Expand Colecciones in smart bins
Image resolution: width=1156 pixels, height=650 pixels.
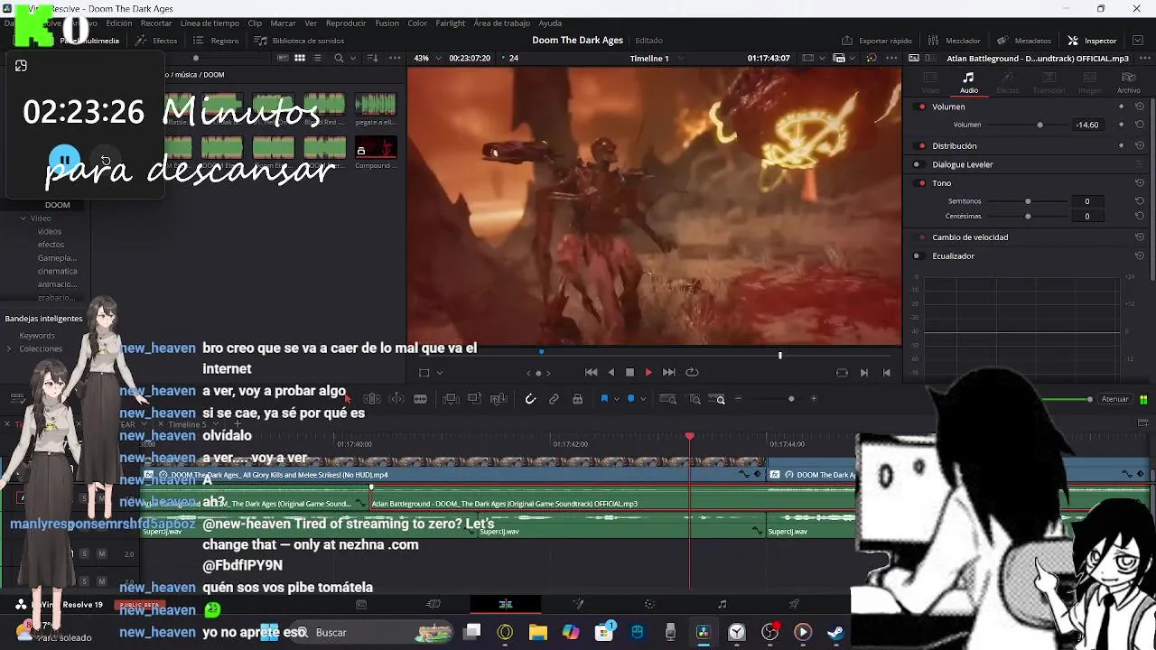point(9,349)
